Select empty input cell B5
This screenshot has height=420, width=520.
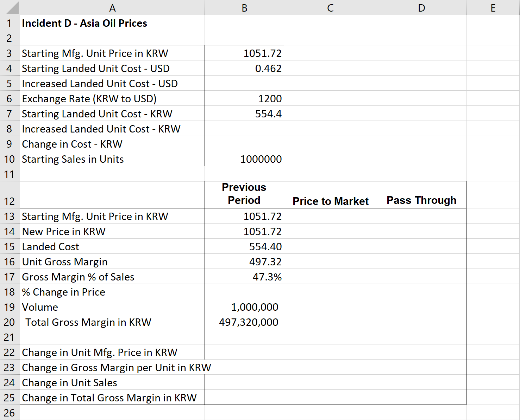click(244, 83)
